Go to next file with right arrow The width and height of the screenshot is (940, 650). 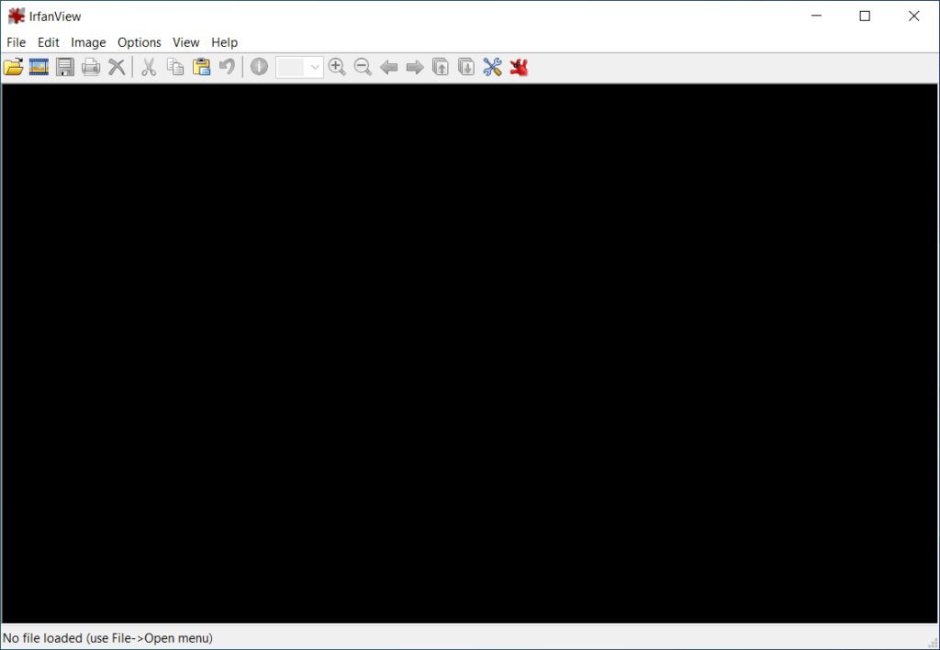pyautogui.click(x=415, y=67)
